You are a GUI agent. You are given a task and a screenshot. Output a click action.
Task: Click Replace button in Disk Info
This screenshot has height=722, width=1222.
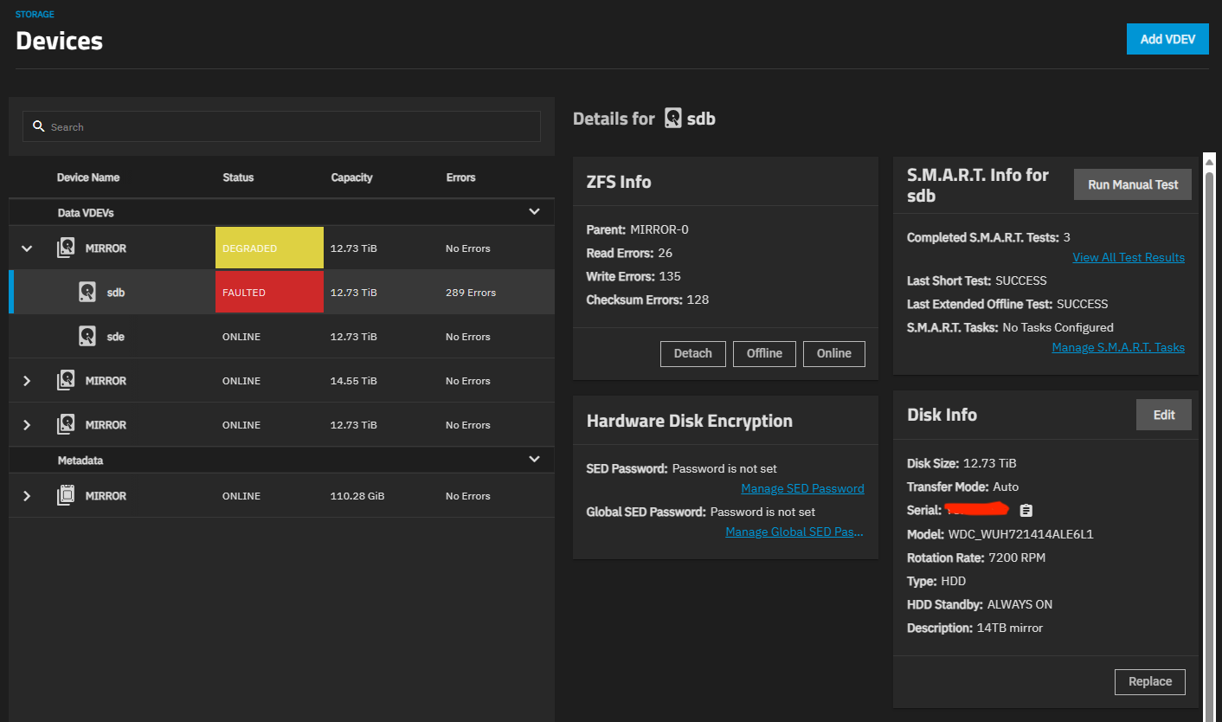[x=1149, y=681]
